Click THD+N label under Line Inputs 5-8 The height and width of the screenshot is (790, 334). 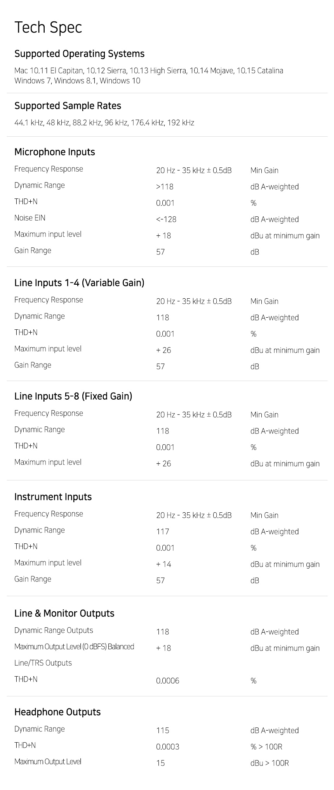pyautogui.click(x=26, y=446)
